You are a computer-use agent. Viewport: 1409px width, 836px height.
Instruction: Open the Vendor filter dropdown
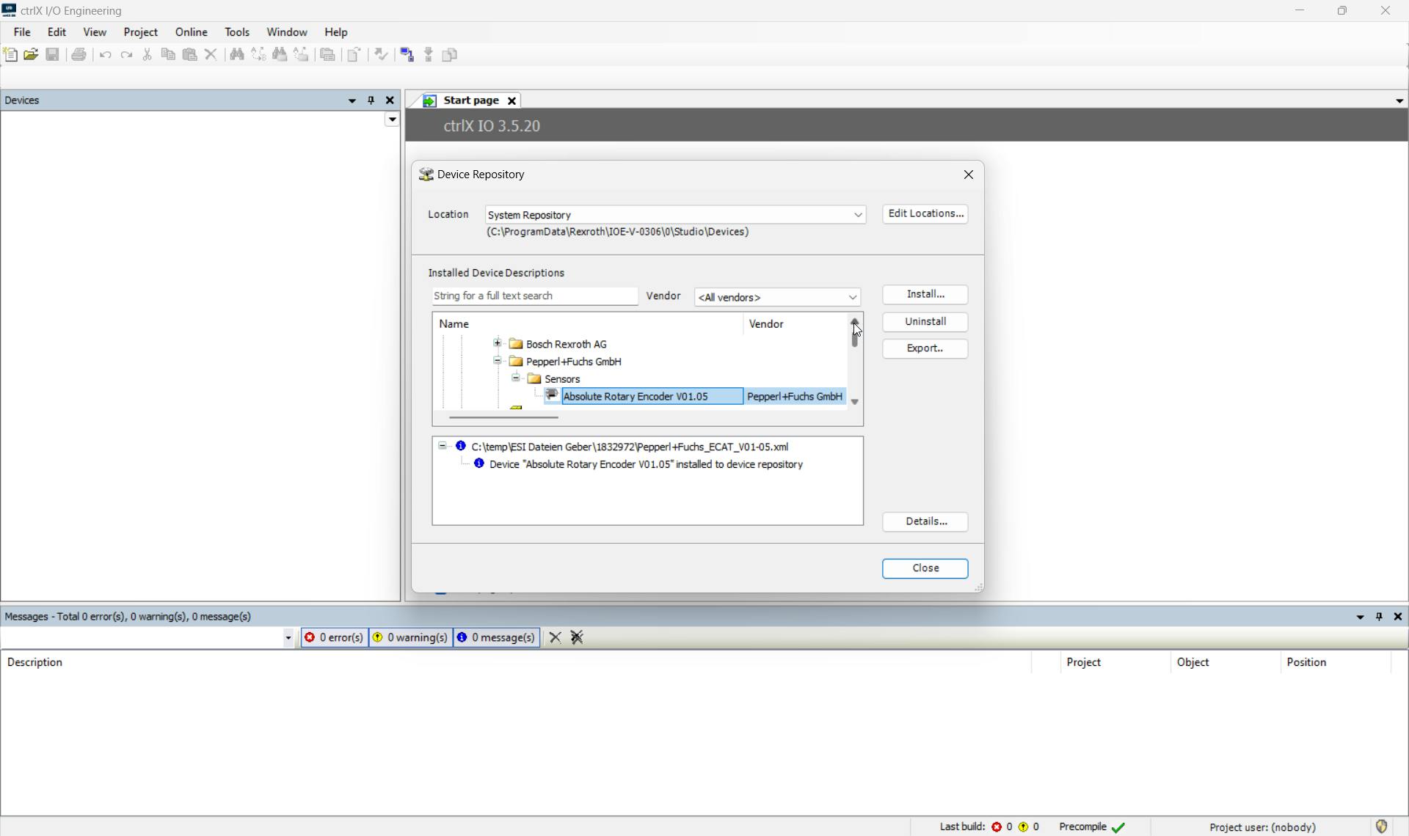click(x=852, y=297)
